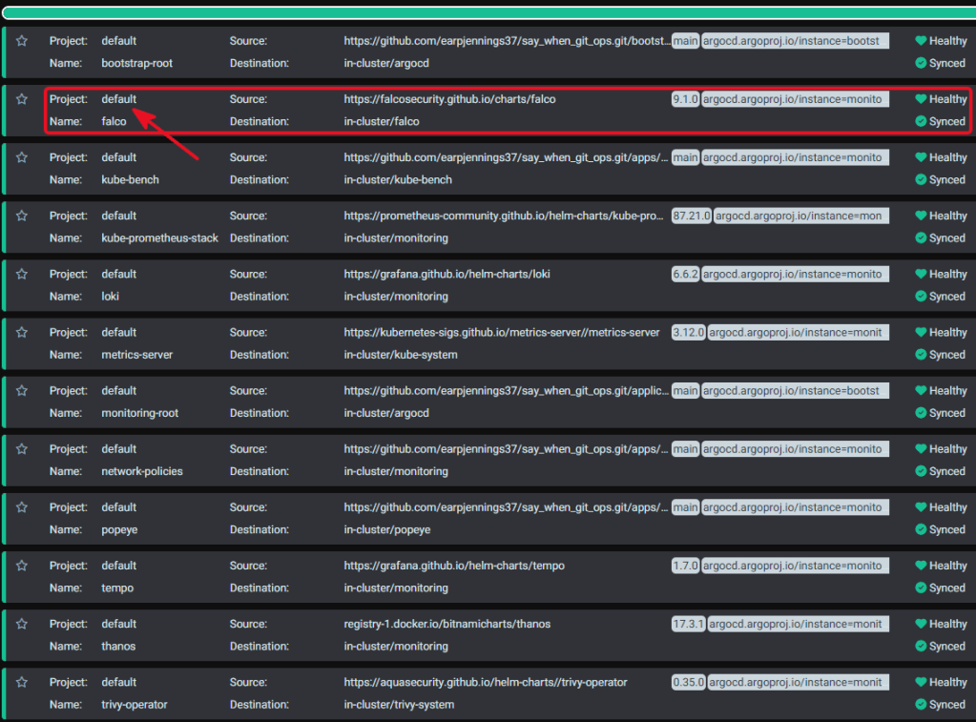Click the Healthy heart icon for metrics-server
This screenshot has width=976, height=722.
coord(921,332)
